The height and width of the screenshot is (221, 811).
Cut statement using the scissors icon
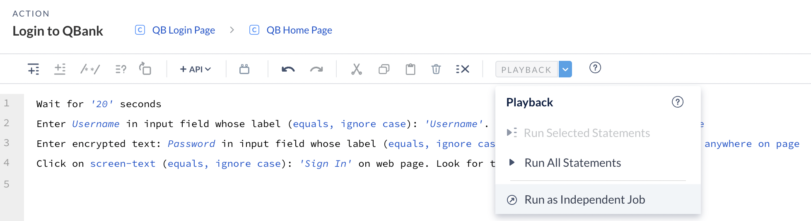pyautogui.click(x=356, y=69)
